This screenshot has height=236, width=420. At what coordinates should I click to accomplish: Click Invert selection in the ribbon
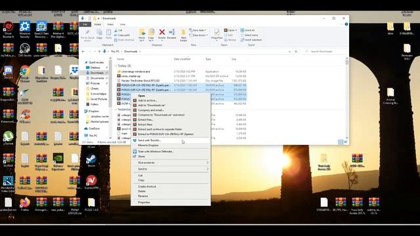pyautogui.click(x=251, y=40)
